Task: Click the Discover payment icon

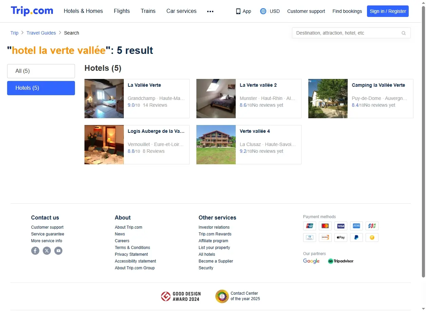Action: tap(325, 237)
